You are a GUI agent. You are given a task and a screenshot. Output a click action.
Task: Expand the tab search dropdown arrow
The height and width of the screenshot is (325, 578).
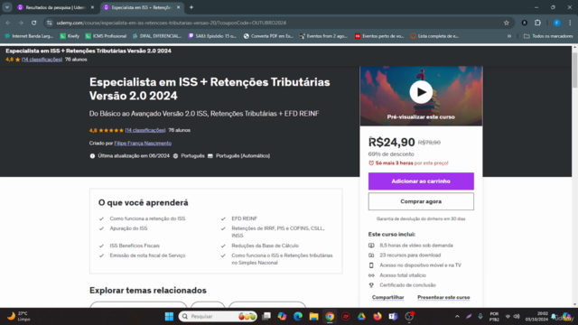tap(7, 7)
